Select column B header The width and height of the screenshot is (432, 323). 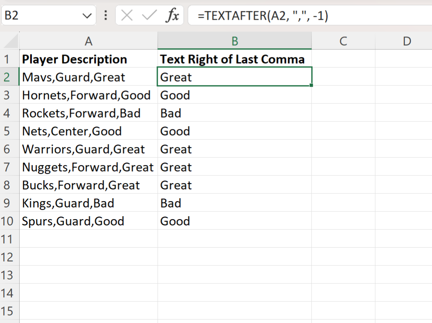[x=234, y=41]
